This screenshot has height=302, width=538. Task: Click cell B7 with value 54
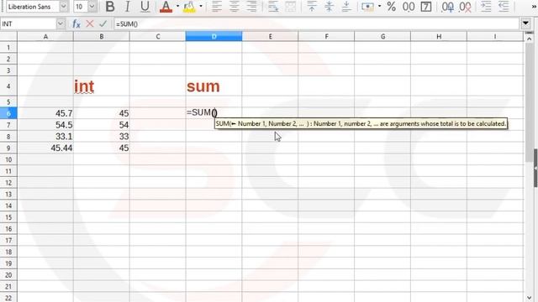[102, 125]
